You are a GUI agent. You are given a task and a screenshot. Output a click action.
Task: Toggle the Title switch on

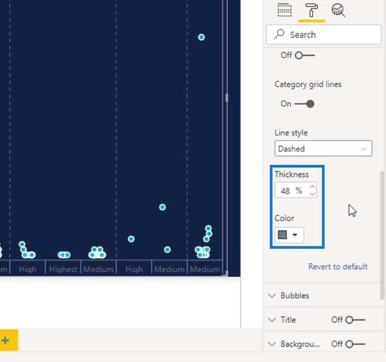pyautogui.click(x=355, y=320)
